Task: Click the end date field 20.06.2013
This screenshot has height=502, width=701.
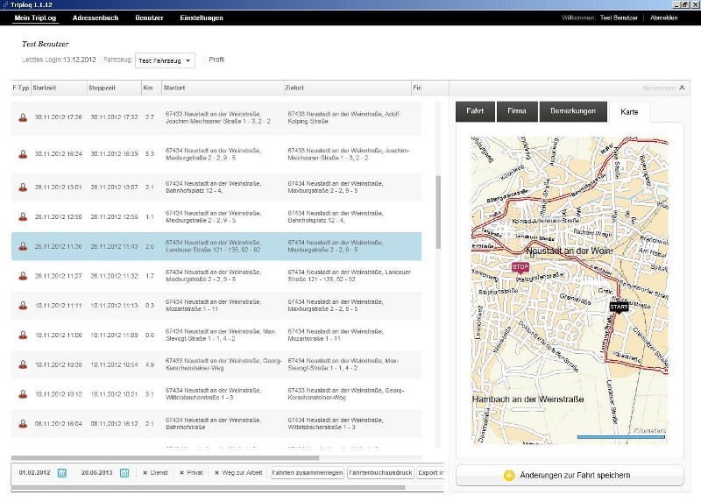Action: (x=96, y=472)
